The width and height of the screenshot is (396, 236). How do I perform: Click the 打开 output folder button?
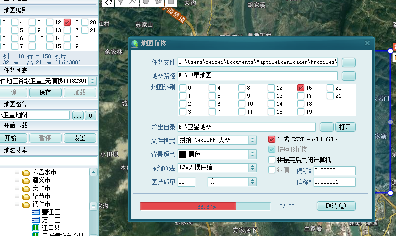[x=346, y=127]
